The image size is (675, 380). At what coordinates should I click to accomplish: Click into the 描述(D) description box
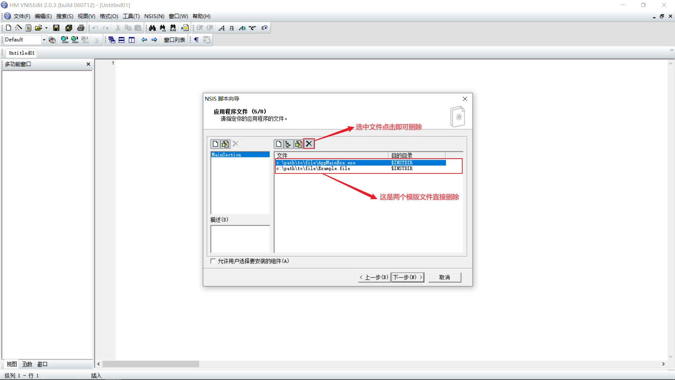click(240, 239)
